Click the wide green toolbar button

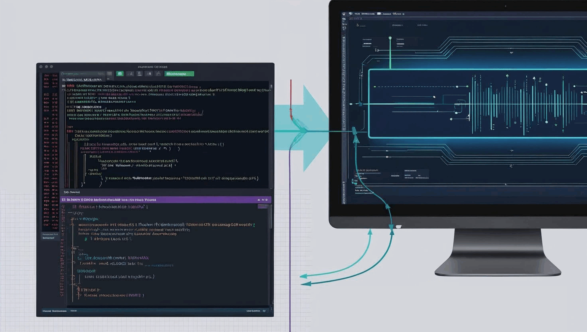tap(179, 74)
